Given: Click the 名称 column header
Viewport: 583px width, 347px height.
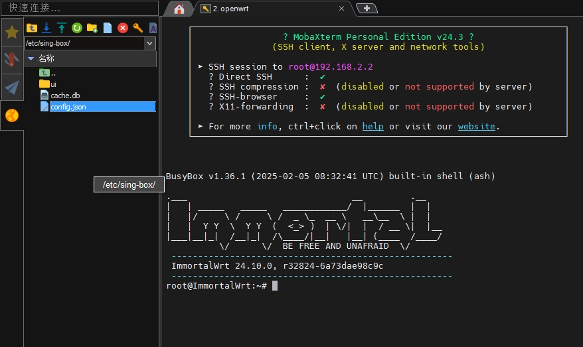Looking at the screenshot, I should point(46,58).
